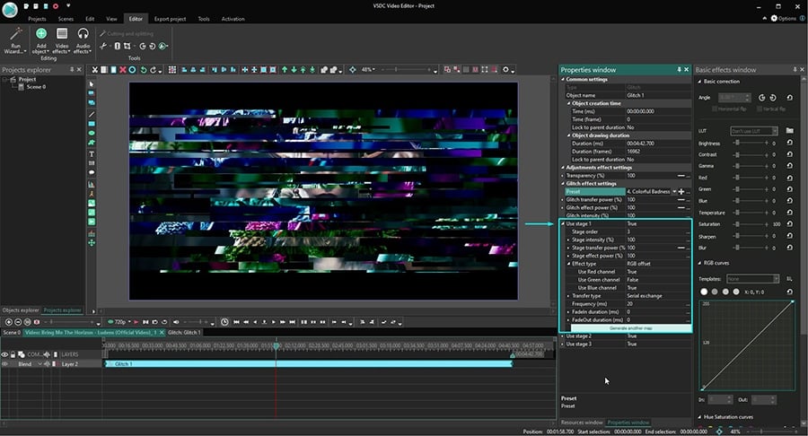Viewport: 808px width, 436px height.
Task: Select the Scene 0 timeline tab
Action: pos(12,333)
